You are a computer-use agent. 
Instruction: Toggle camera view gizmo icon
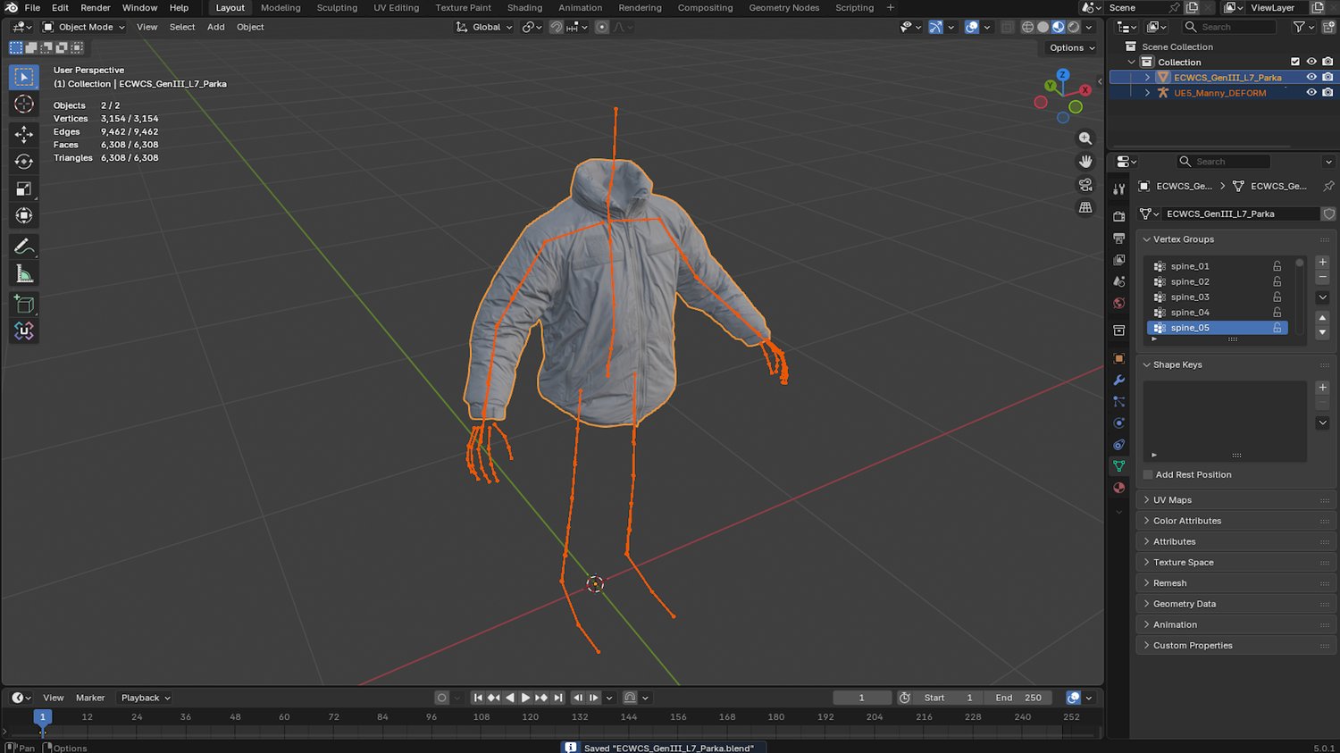1085,185
